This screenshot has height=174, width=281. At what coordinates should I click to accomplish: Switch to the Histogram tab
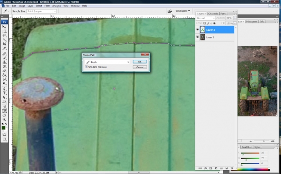(x=251, y=21)
